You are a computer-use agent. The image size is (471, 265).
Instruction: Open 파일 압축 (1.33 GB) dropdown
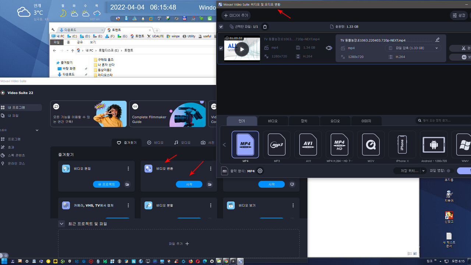[x=413, y=48]
